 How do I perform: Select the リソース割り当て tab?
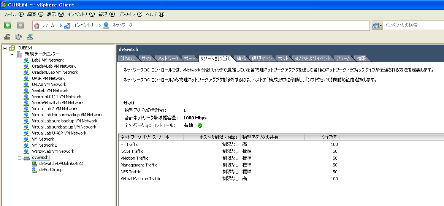click(x=215, y=59)
